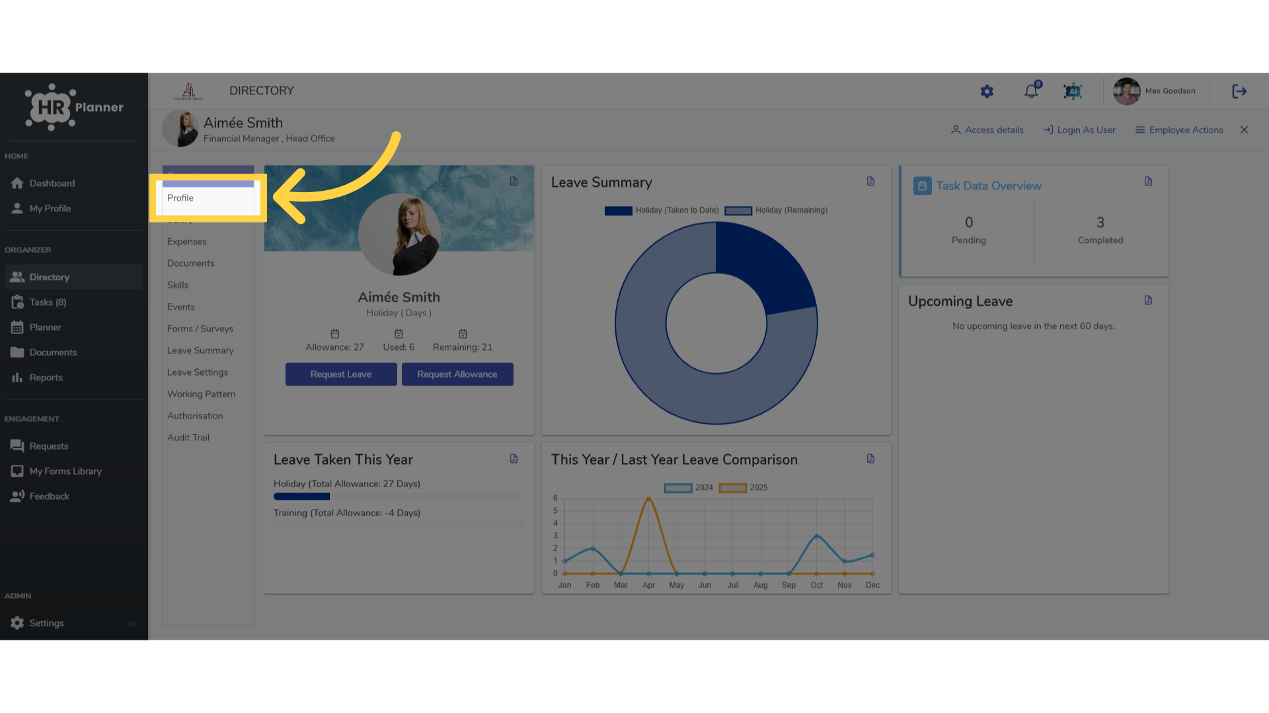This screenshot has height=713, width=1269.
Task: Open Planner in sidebar
Action: pyautogui.click(x=73, y=327)
